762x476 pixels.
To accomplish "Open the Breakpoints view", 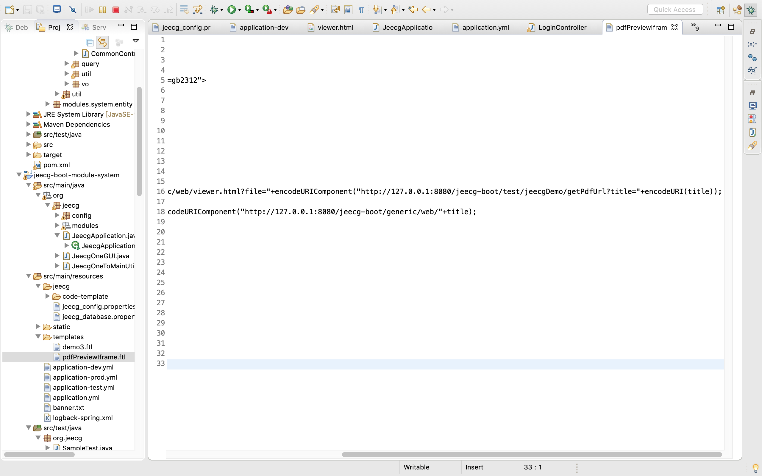I will pyautogui.click(x=752, y=58).
